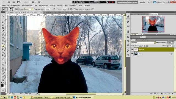Viewport: 176px width, 99px height.
Task: Open the 'Файл' menu
Action: (4, 5)
